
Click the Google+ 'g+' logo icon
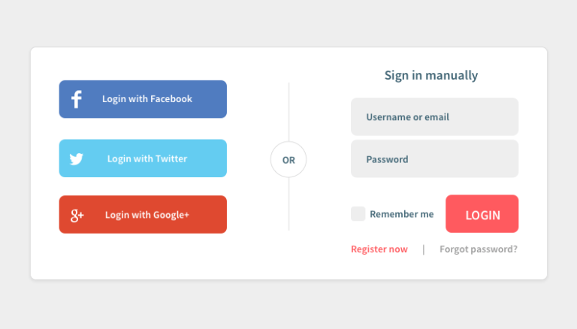77,216
